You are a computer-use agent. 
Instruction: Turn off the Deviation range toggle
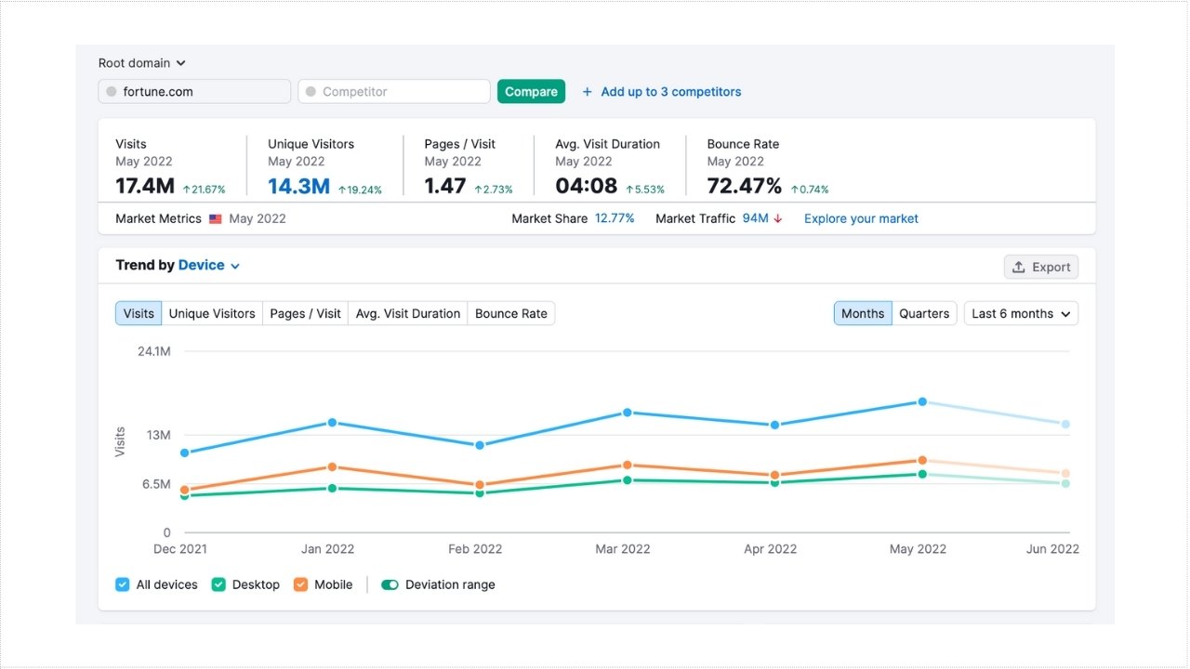[x=390, y=584]
